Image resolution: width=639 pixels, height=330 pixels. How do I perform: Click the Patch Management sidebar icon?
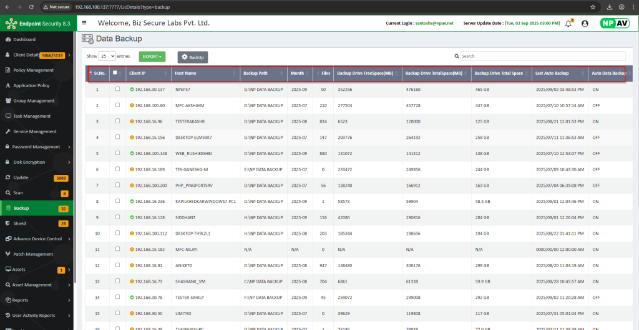(7, 254)
